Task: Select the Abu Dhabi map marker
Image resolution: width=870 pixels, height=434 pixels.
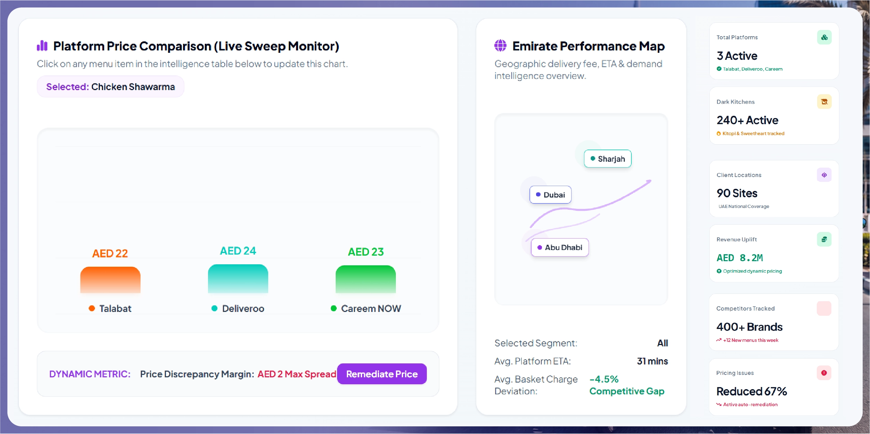Action: coord(560,247)
